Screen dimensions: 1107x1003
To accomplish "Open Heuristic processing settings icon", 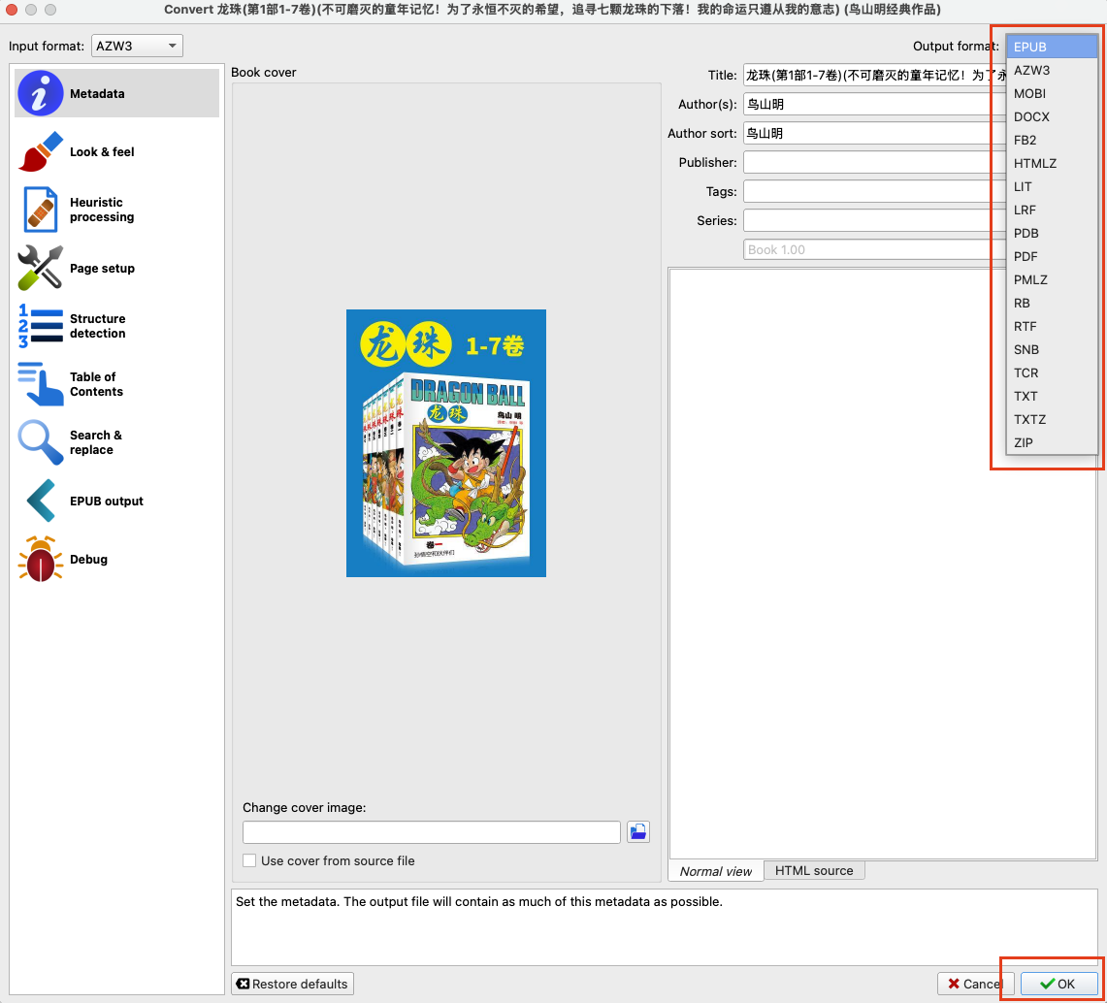I will 41,210.
